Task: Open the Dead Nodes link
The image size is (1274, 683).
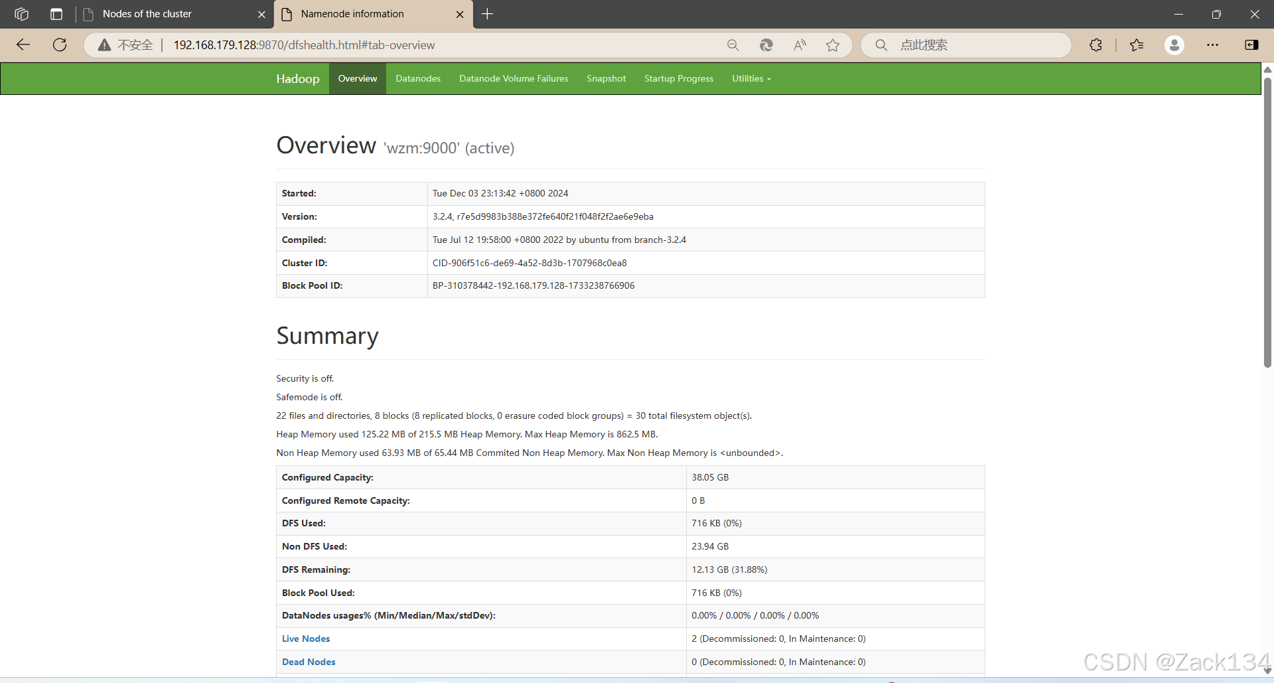Action: [x=309, y=662]
